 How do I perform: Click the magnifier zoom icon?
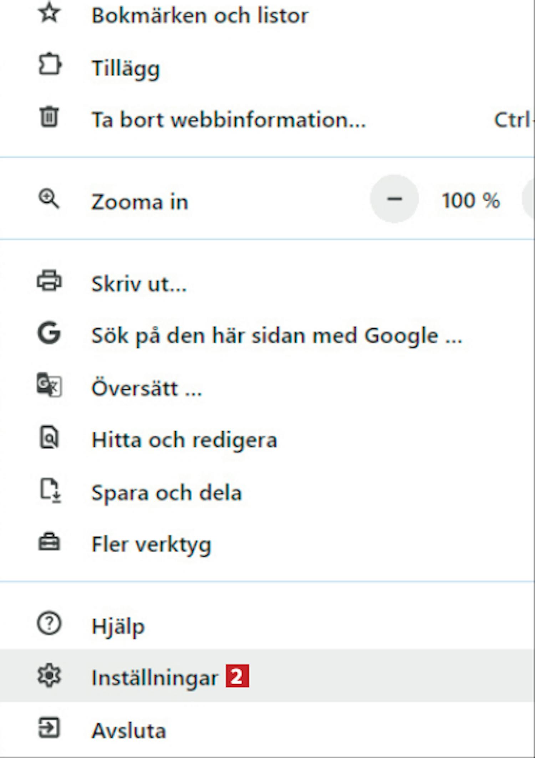[49, 199]
